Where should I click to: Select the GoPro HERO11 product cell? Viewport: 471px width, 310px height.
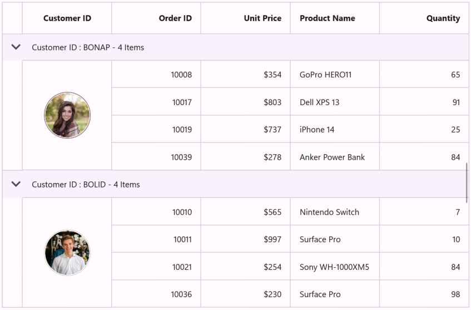326,75
